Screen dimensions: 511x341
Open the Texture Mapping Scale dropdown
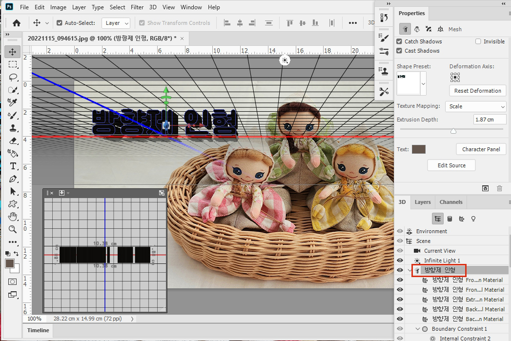coord(476,106)
